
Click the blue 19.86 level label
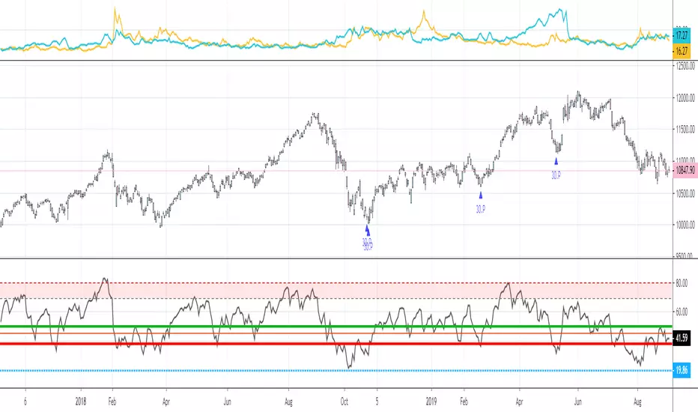click(x=682, y=370)
